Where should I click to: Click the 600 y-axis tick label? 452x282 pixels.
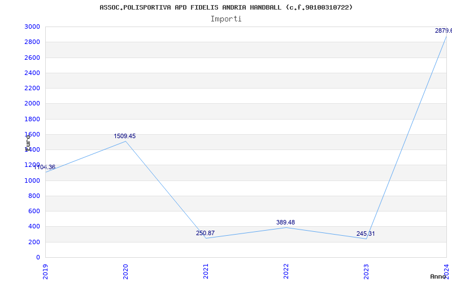(34, 211)
